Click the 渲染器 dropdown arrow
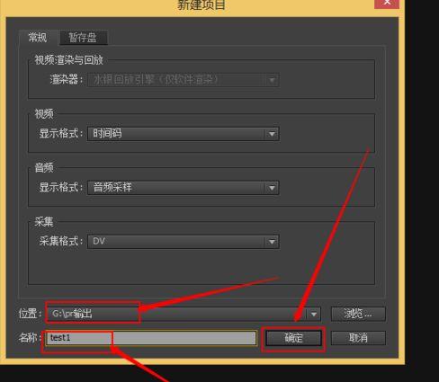The width and height of the screenshot is (439, 382). [x=272, y=80]
